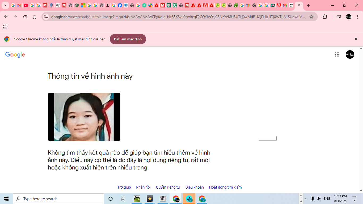Expand hidden icons in the system tray

pos(306,198)
